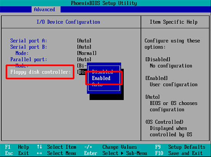Select the Floppy disk controller setting

[41, 72]
